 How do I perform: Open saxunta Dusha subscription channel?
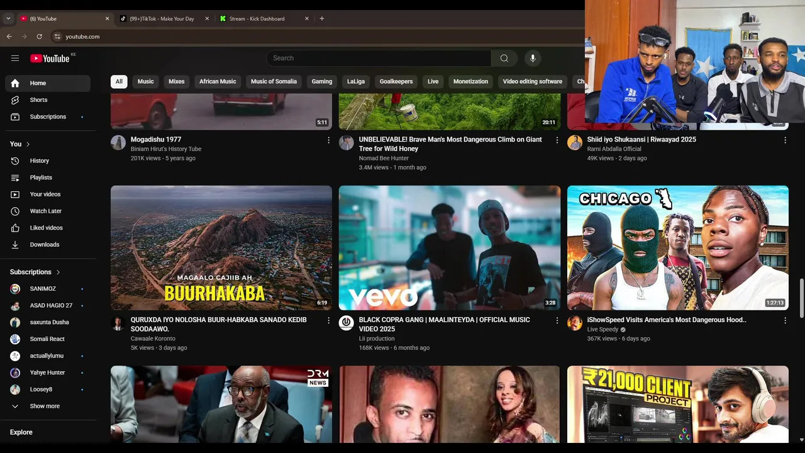pos(48,322)
